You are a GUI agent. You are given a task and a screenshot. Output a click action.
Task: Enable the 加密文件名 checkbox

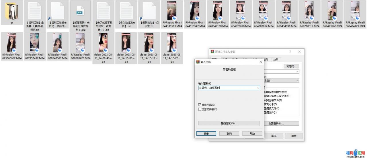pos(200,109)
